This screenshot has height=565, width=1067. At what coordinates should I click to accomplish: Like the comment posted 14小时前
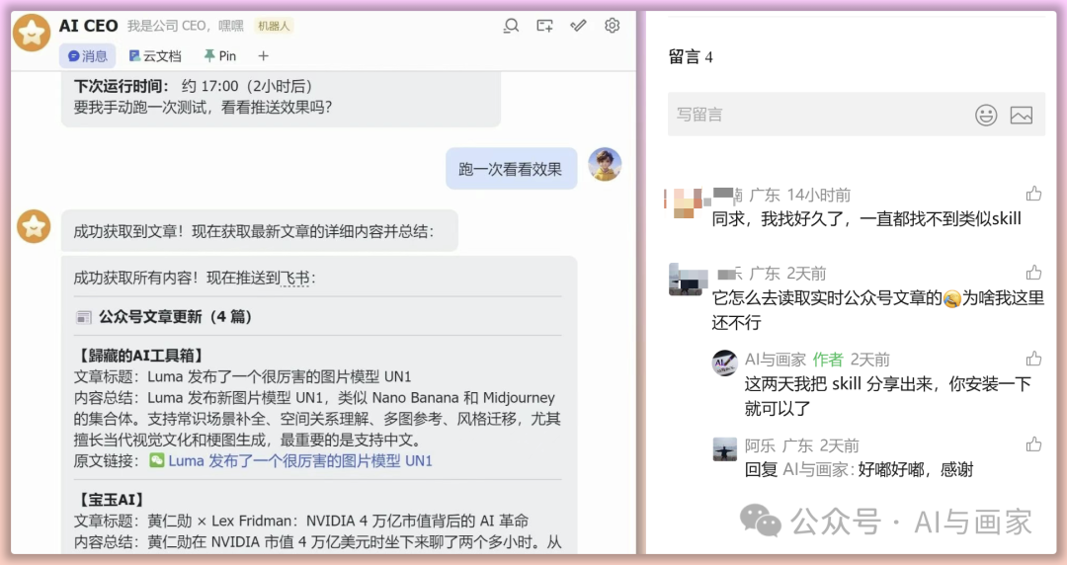tap(1033, 194)
